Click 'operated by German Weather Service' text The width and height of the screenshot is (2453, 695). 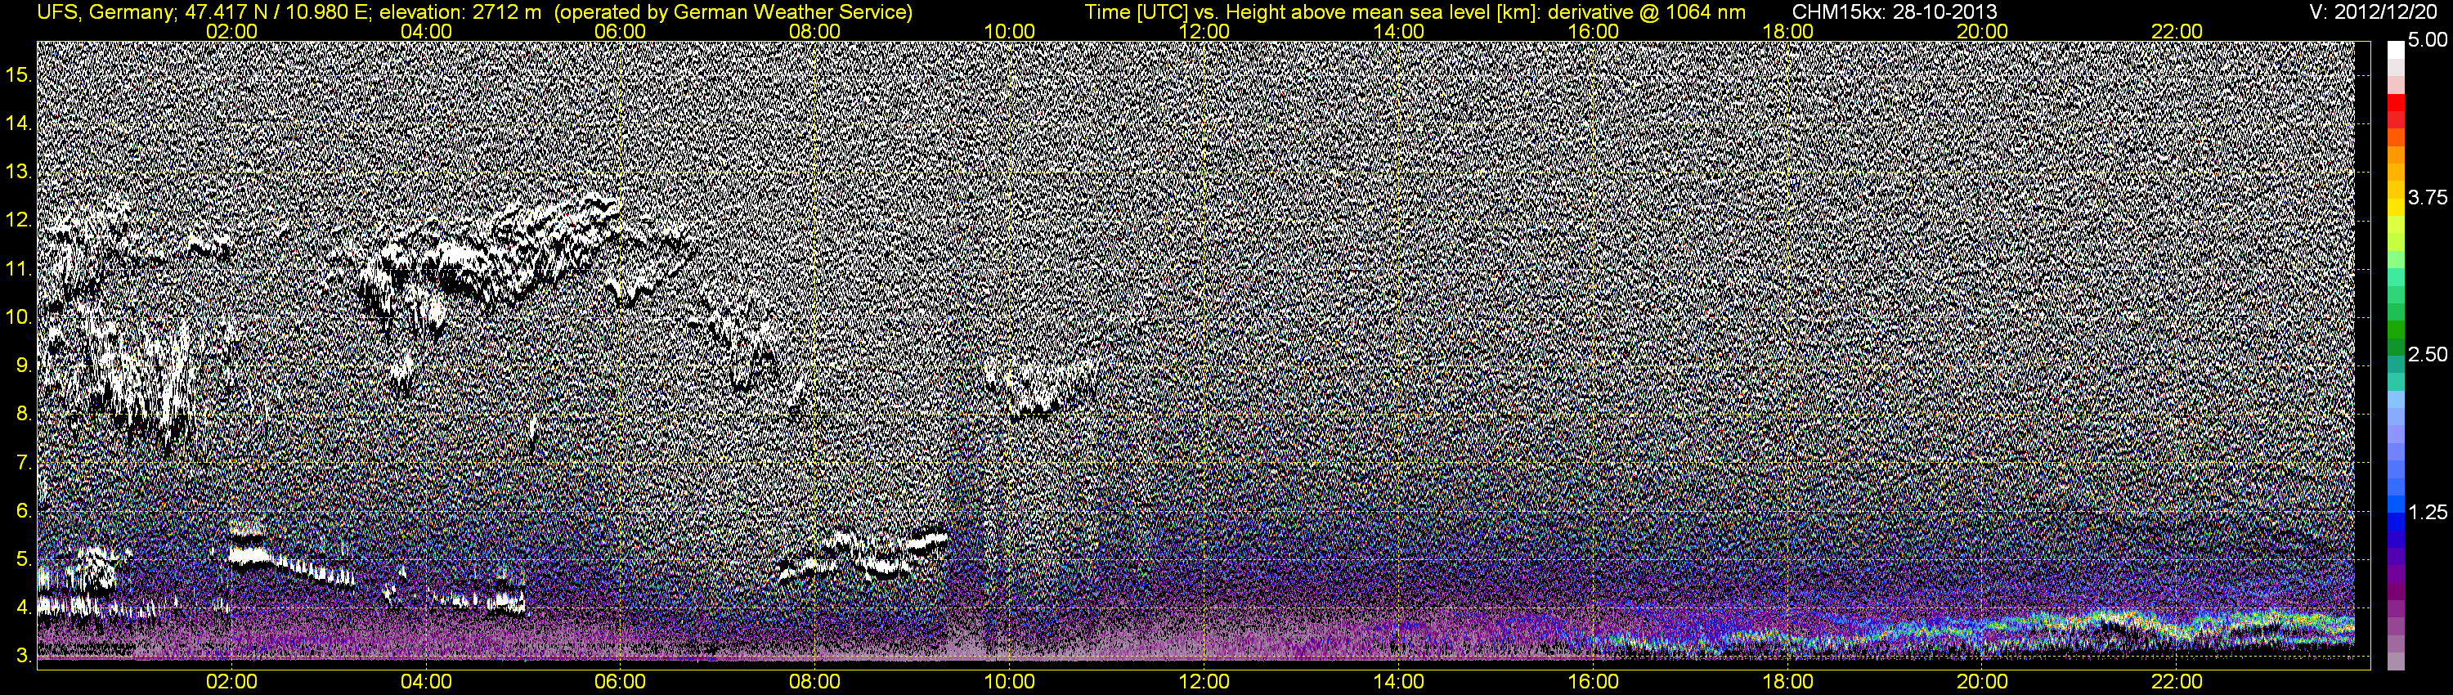733,12
